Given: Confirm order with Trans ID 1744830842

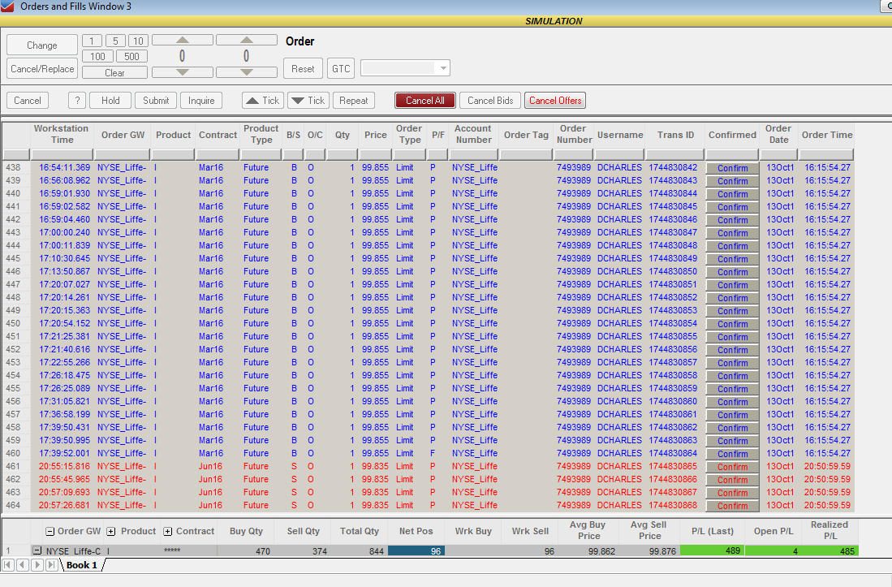Looking at the screenshot, I should pos(732,168).
